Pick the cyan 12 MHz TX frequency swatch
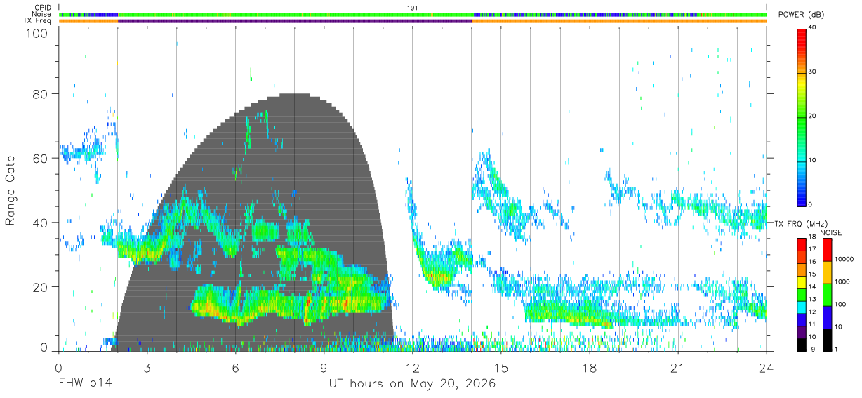The width and height of the screenshot is (862, 398). (801, 308)
